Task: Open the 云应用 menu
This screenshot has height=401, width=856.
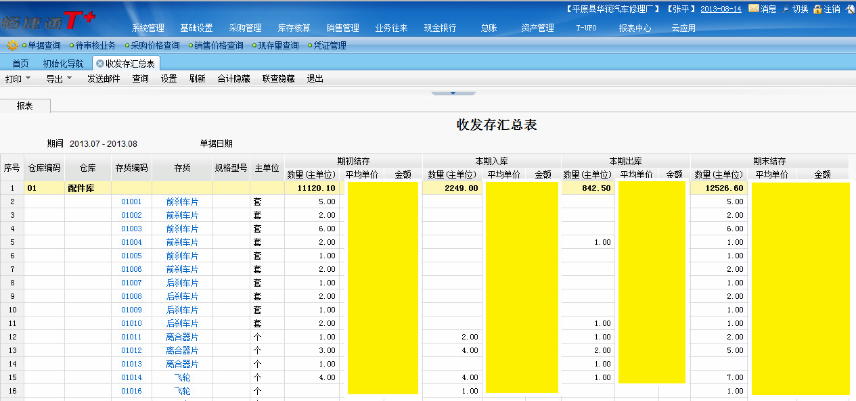Action: [x=683, y=28]
